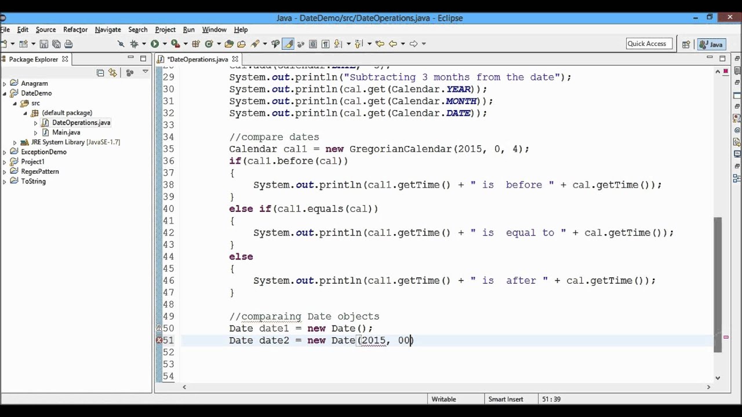
Task: Open Debug button dropdown arrow
Action: [x=144, y=44]
